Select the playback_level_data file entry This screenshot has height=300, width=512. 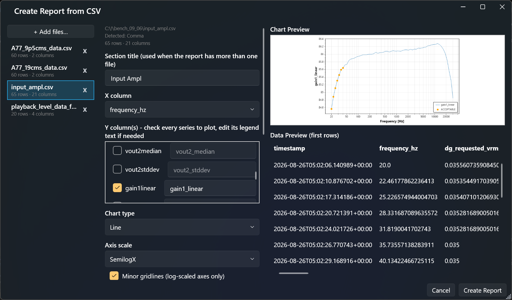point(51,110)
